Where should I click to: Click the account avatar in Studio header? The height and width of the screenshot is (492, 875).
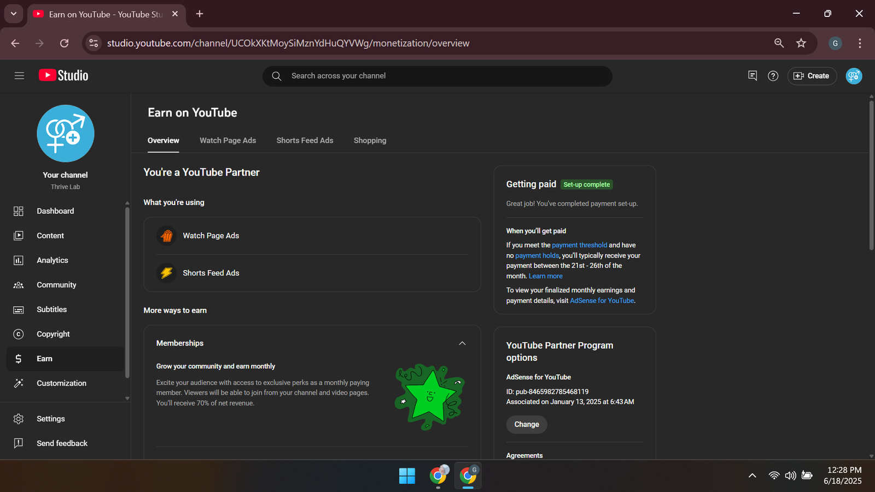[854, 76]
